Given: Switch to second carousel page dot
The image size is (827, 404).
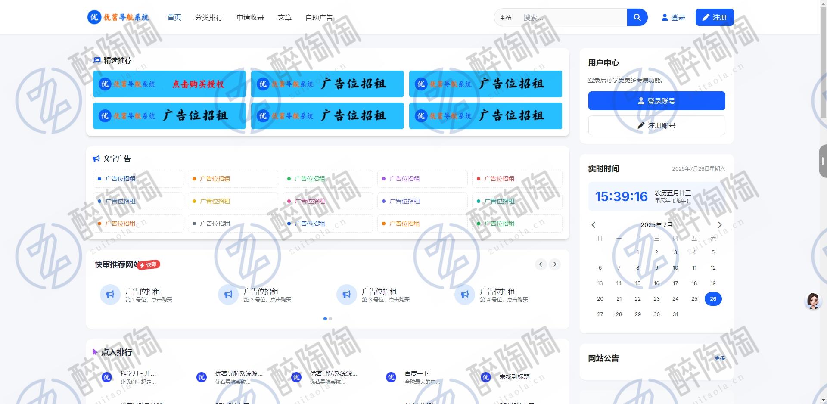Looking at the screenshot, I should pyautogui.click(x=330, y=319).
